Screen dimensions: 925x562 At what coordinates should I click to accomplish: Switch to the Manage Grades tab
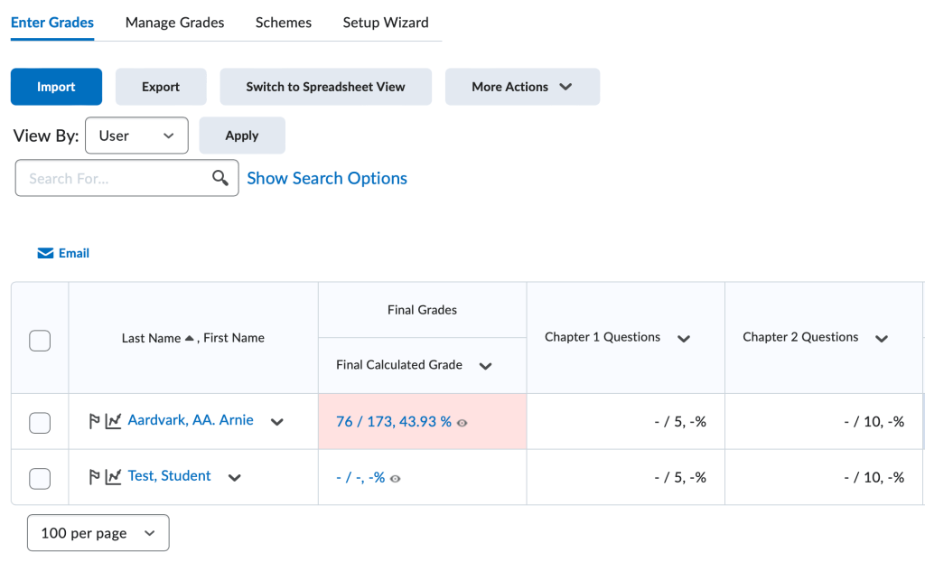[174, 23]
